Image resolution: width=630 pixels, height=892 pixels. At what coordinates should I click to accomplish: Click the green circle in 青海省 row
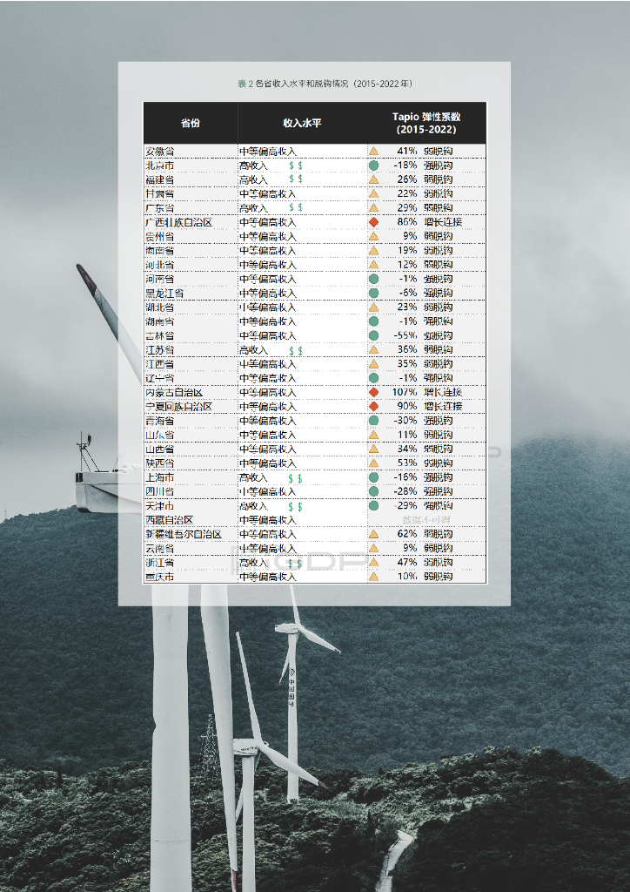pos(373,421)
